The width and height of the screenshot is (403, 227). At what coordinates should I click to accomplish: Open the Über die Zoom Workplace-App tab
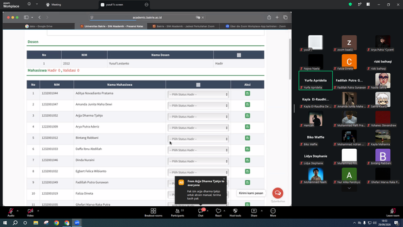coord(256,26)
